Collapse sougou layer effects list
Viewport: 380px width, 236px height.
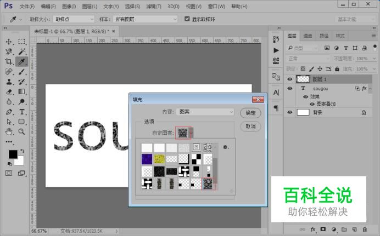point(370,89)
